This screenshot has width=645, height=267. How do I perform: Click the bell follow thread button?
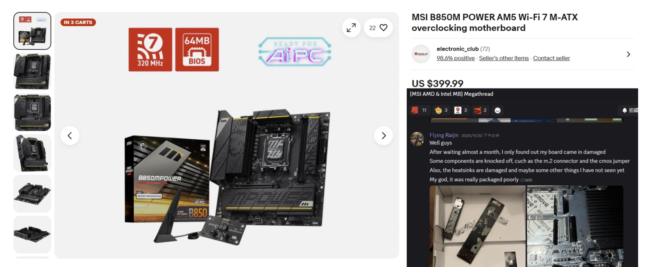coord(628,110)
